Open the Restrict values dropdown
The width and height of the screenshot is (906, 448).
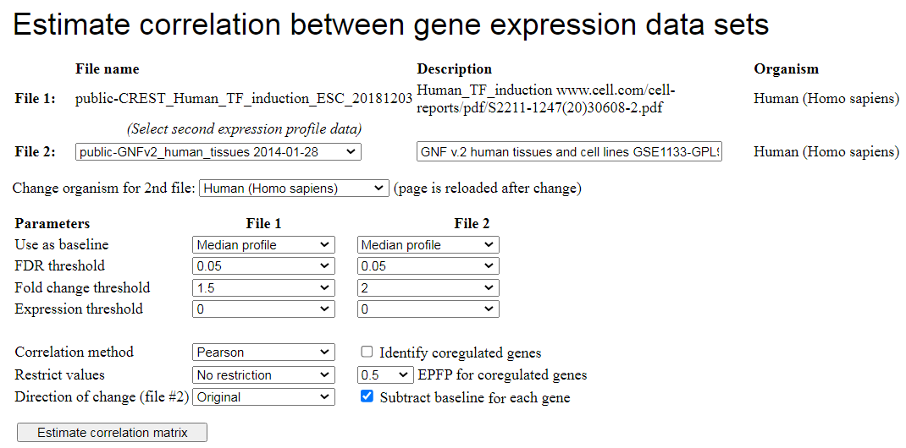pyautogui.click(x=263, y=375)
